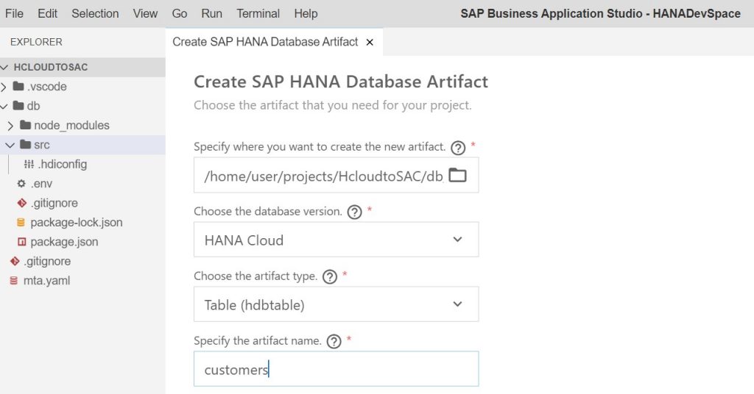The height and width of the screenshot is (394, 754).
Task: Select package-lock.json in the explorer
Action: 69,222
